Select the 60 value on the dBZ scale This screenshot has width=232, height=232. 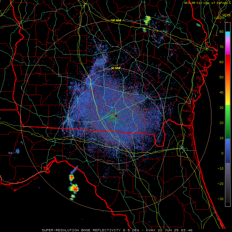click(x=221, y=62)
